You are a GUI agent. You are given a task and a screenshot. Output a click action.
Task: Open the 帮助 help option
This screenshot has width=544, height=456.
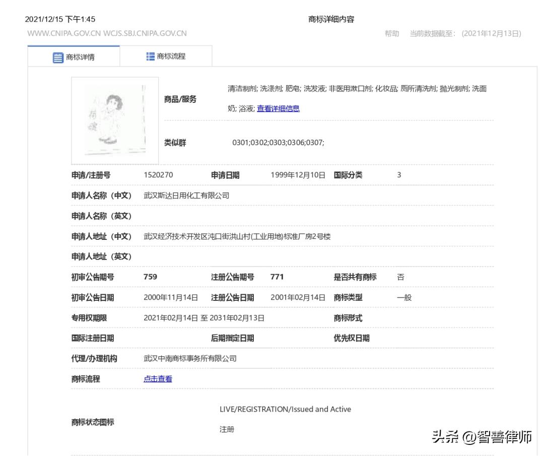(x=391, y=34)
